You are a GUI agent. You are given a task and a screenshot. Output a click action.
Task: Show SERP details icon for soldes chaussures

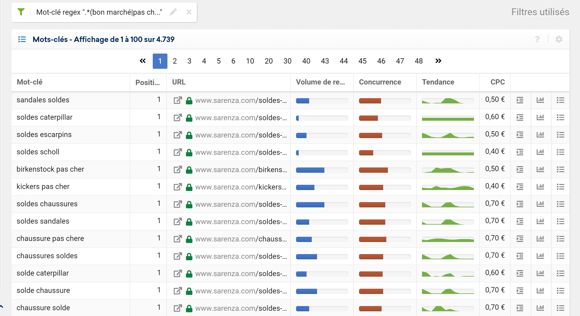520,204
